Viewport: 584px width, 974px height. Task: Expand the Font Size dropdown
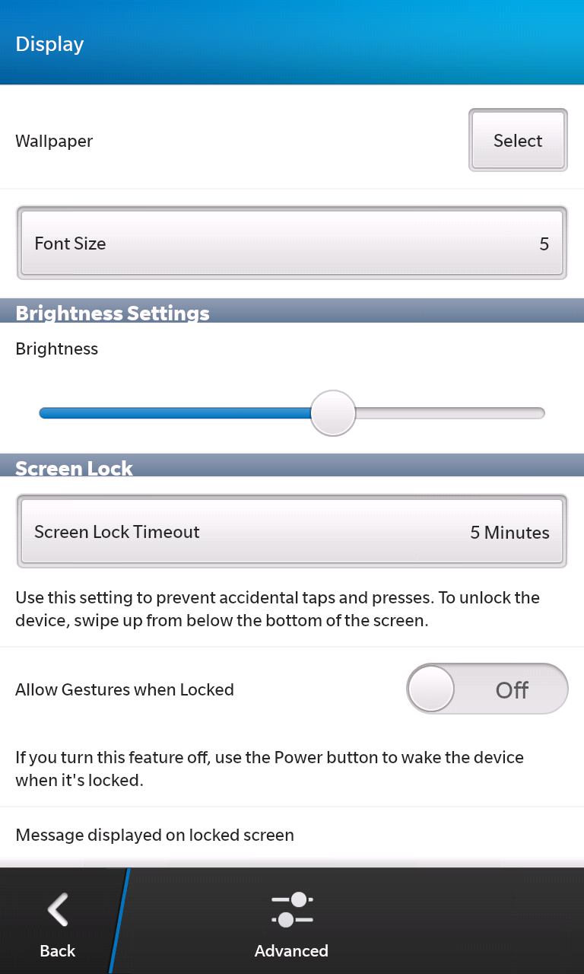[292, 243]
